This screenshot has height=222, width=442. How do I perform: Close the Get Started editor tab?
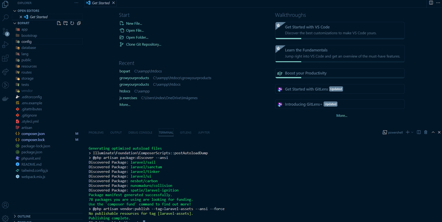[113, 3]
